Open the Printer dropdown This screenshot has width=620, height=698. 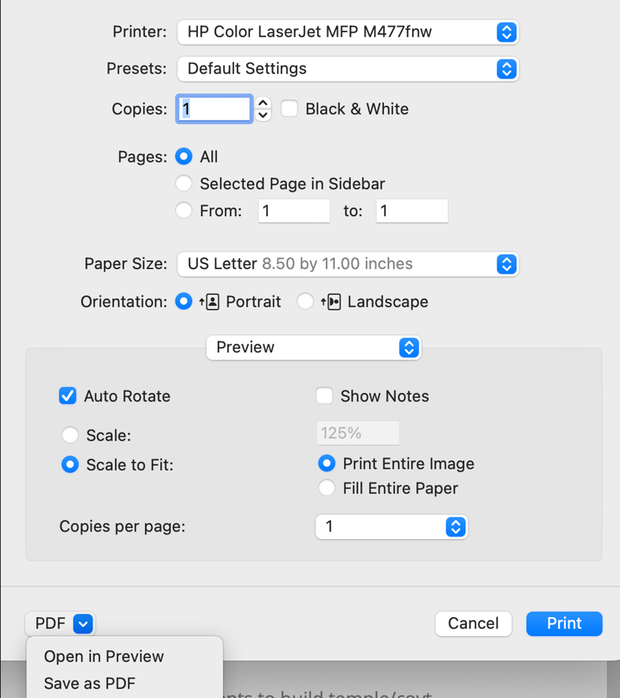(x=348, y=32)
